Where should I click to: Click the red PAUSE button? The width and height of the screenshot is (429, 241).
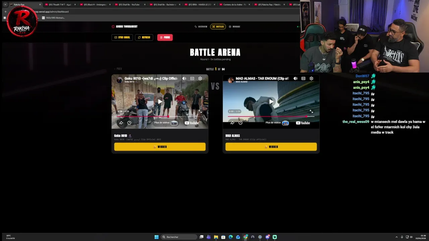click(165, 37)
